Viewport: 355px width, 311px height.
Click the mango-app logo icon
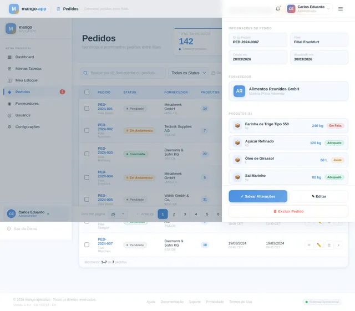(14, 9)
